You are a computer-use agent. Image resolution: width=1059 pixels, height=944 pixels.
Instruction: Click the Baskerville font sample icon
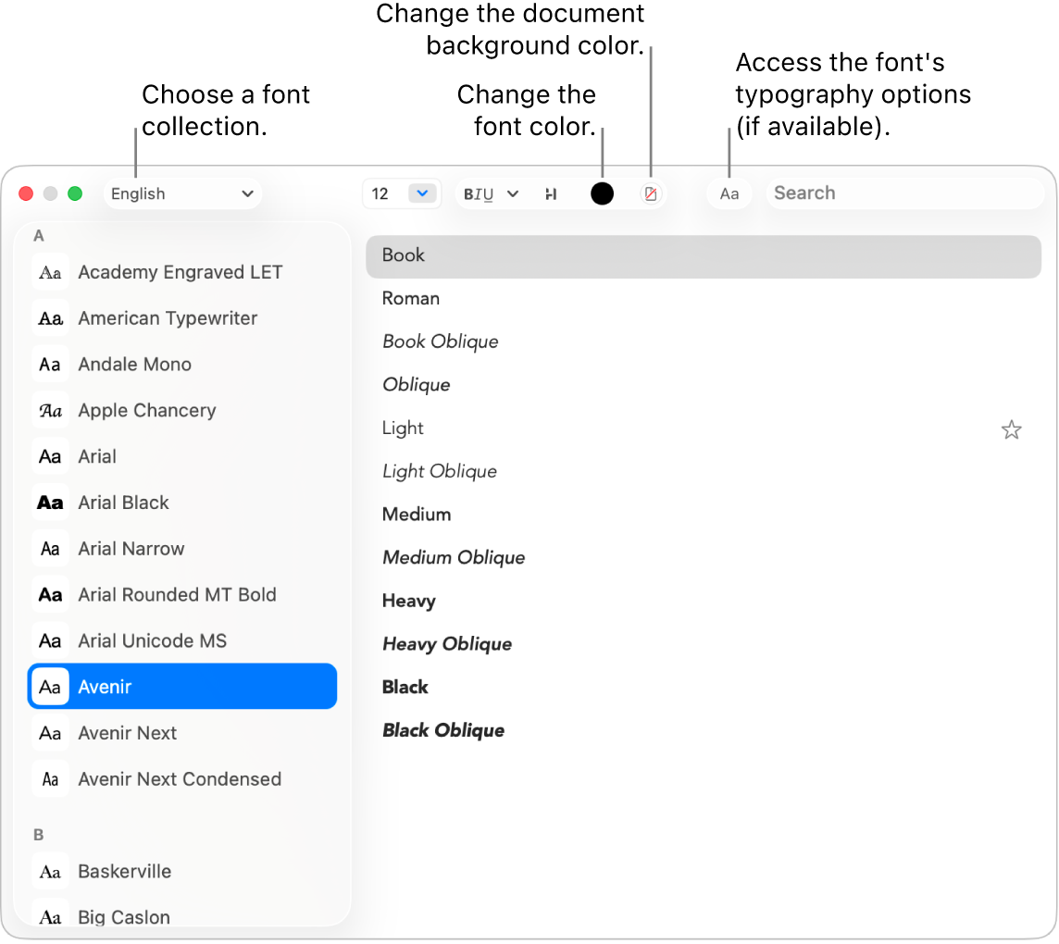[50, 871]
